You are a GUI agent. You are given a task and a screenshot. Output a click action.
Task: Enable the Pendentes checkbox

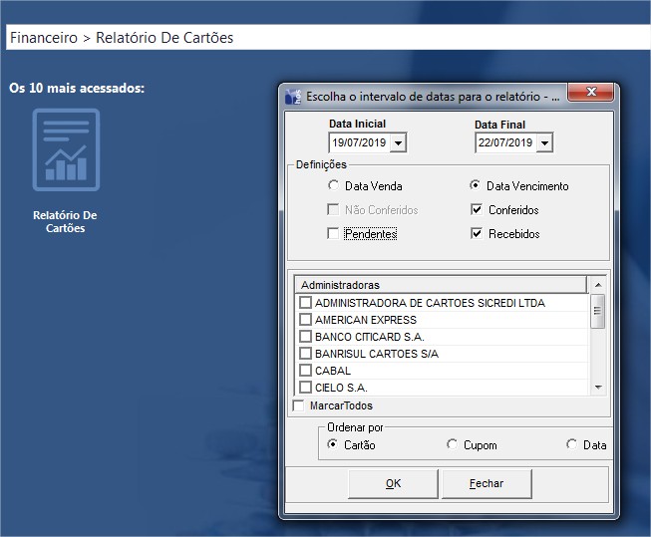333,234
